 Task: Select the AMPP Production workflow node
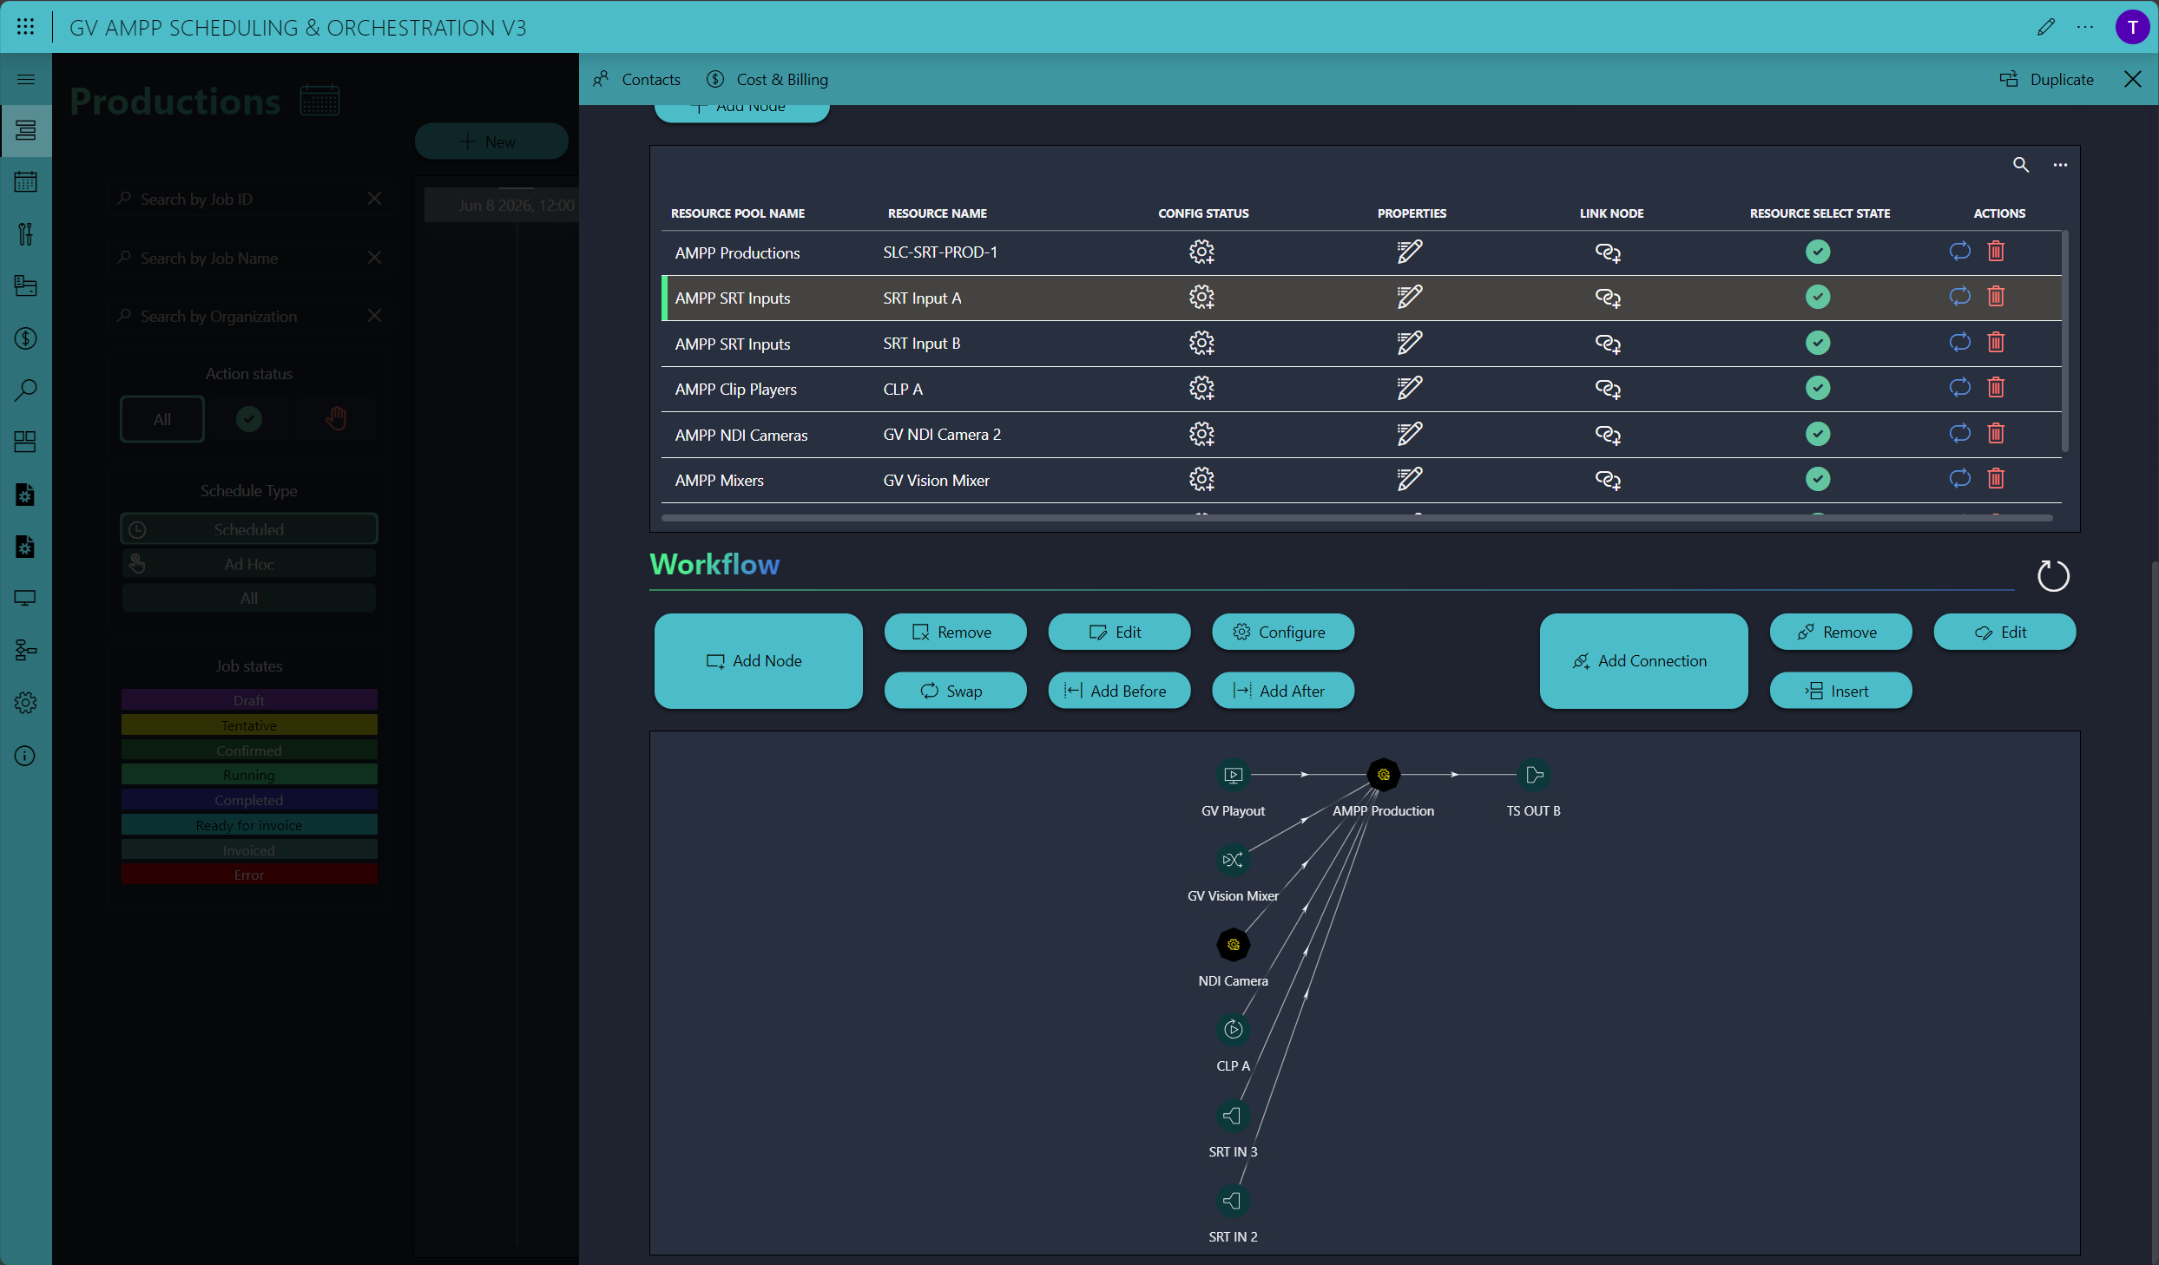1383,775
